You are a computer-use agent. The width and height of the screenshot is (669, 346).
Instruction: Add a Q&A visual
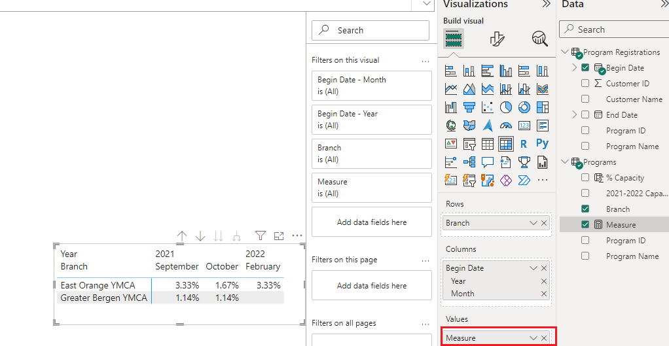[488, 162]
